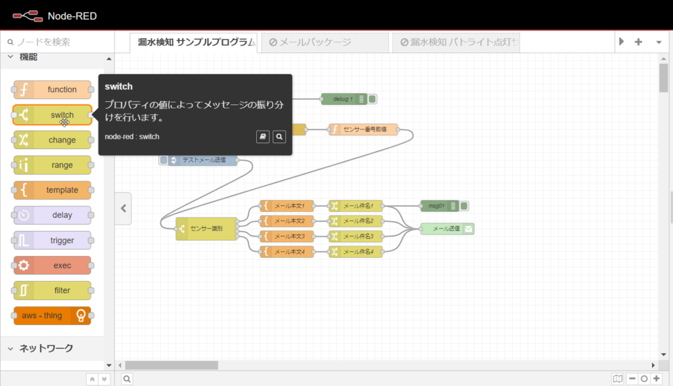Switch to 漏水検知 パトライト点灯 tab

pos(456,42)
